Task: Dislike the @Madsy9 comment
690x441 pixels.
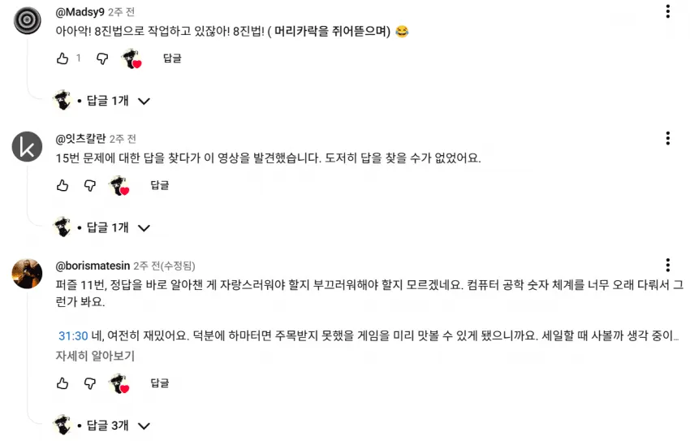Action: [x=102, y=58]
